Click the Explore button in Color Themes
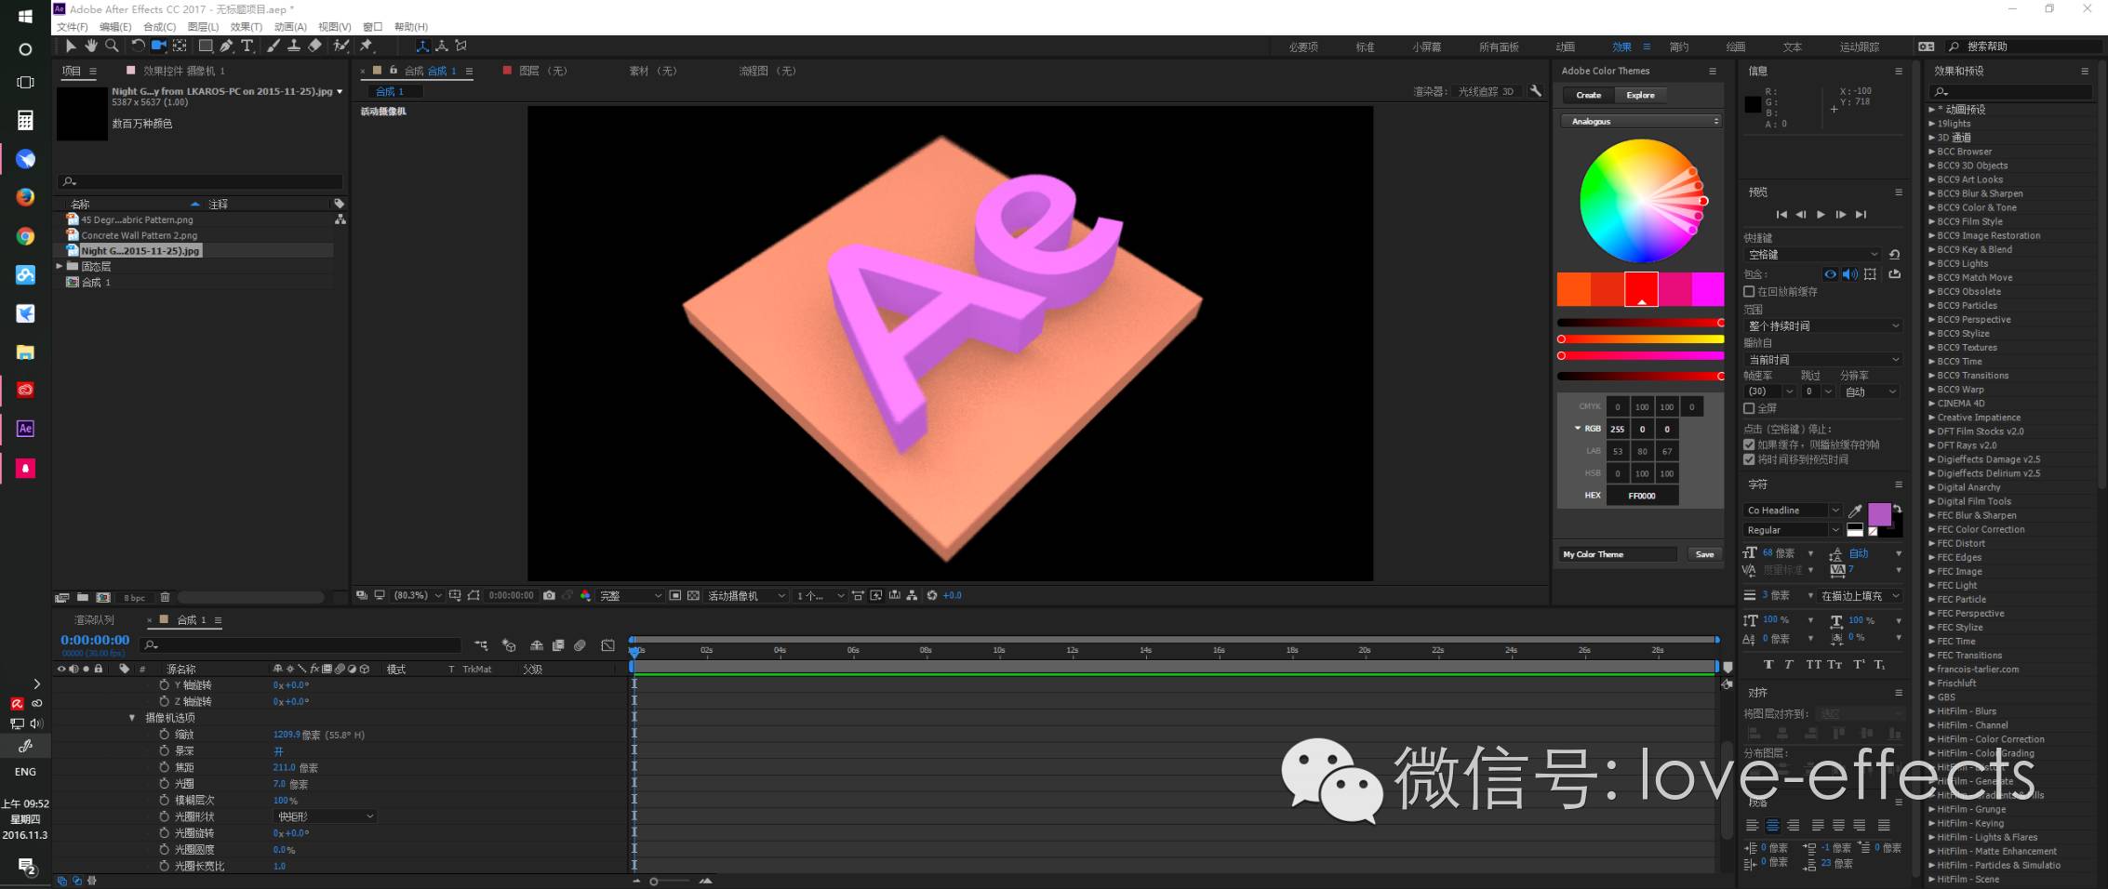2108x889 pixels. pyautogui.click(x=1640, y=95)
